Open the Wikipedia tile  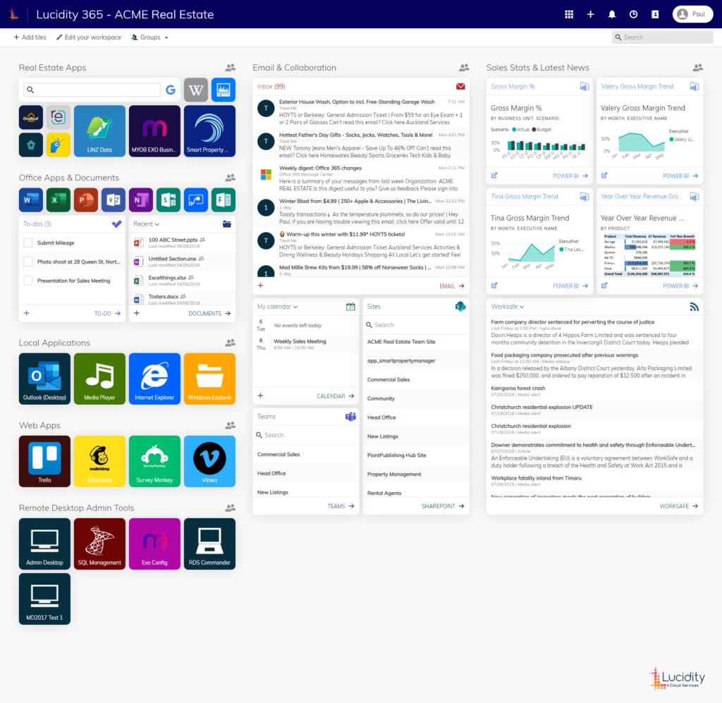coord(196,90)
